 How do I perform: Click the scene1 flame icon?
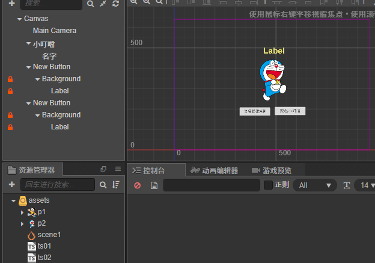pyautogui.click(x=31, y=235)
